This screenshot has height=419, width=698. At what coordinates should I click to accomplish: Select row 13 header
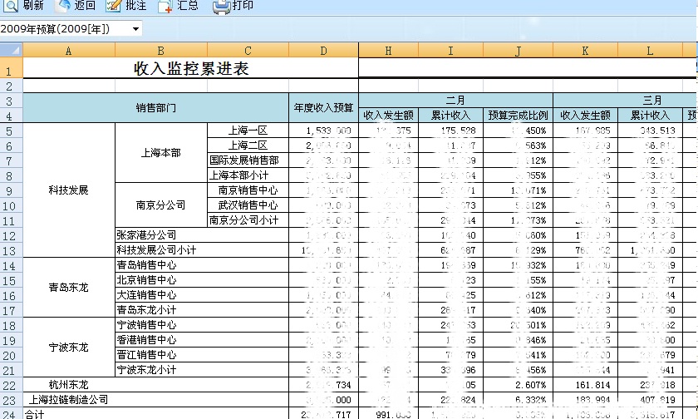(11, 250)
